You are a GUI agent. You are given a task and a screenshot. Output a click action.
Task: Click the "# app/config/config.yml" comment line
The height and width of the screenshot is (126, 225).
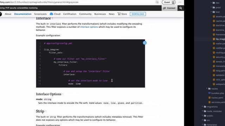pyautogui.click(x=58, y=43)
